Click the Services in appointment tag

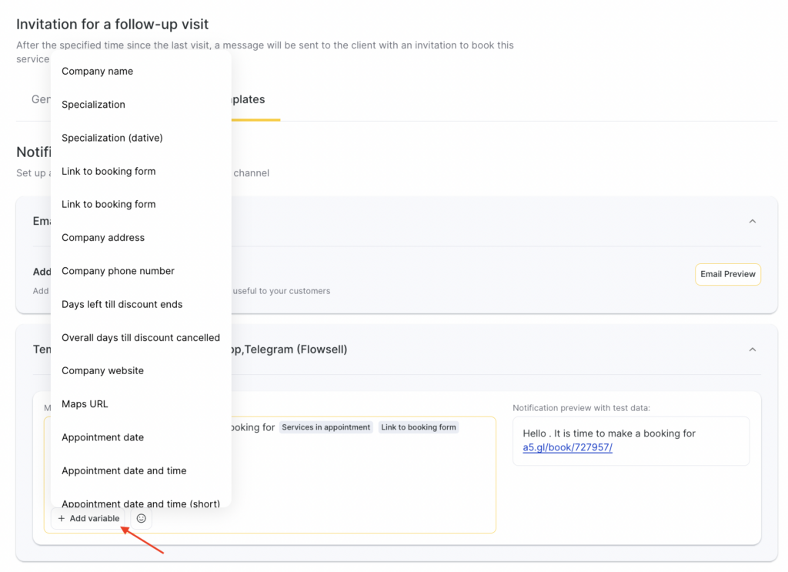[x=326, y=427]
